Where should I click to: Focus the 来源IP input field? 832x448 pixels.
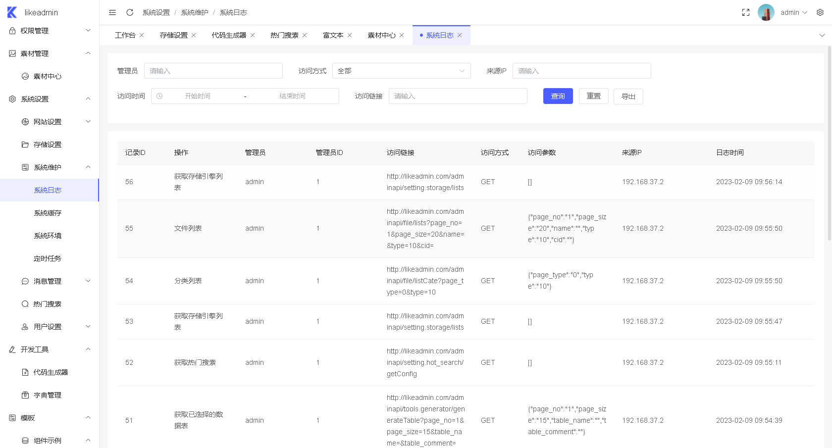tap(582, 71)
